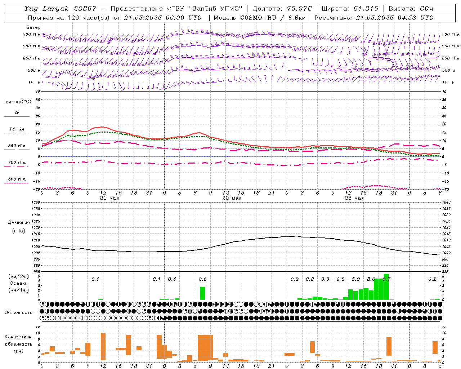Click the Долгота: 79.976 header field
This screenshot has height=369, width=461.
[x=282, y=9]
